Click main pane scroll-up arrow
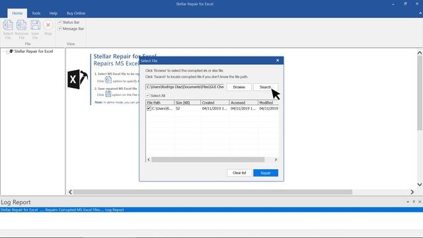Screen dimensions: 423x238 pos(420,53)
